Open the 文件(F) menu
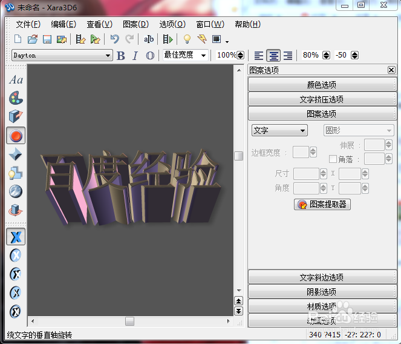401x344 pixels. (x=28, y=25)
